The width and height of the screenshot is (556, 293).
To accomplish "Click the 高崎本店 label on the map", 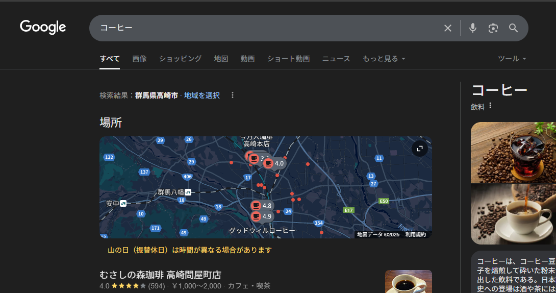I will tap(257, 144).
